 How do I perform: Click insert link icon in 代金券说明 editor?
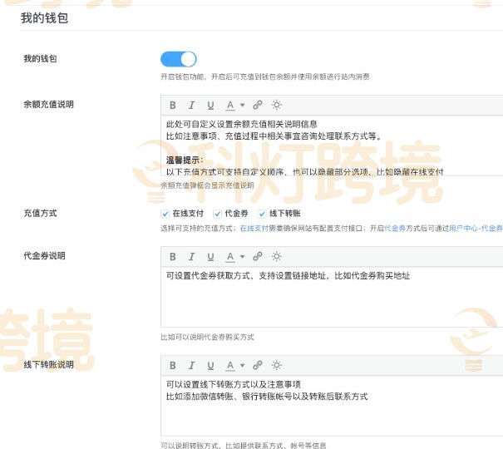pyautogui.click(x=257, y=256)
